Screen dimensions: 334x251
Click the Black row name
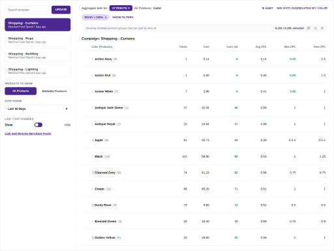[99, 156]
